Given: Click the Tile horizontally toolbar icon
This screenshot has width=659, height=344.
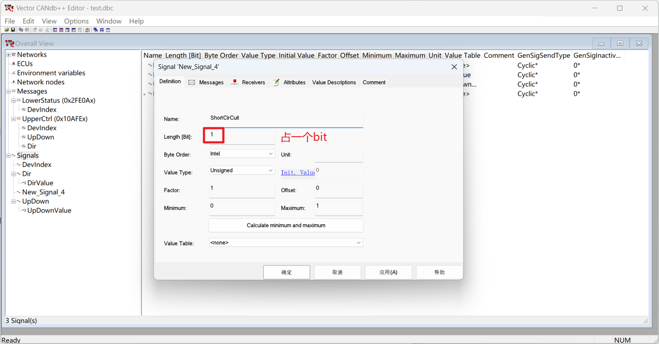Looking at the screenshot, I should (x=102, y=30).
